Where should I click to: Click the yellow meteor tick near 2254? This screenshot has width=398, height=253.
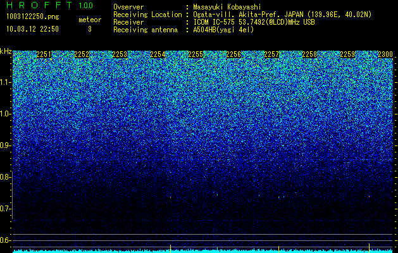click(x=170, y=249)
